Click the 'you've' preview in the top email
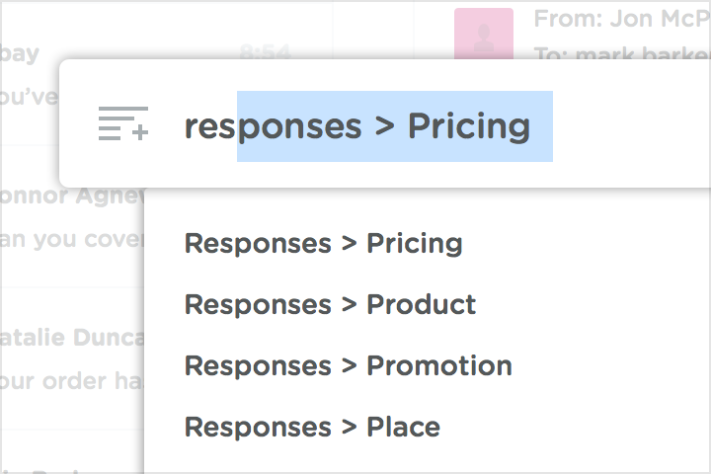Viewport: 711px width, 474px height. (x=28, y=98)
